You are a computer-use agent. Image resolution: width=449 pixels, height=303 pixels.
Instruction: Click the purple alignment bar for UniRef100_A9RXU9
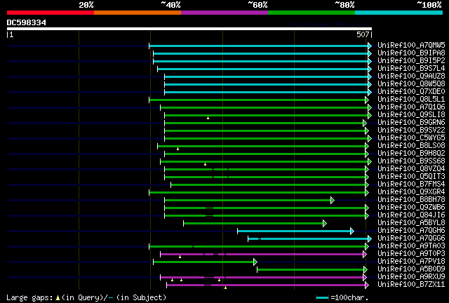click(x=262, y=278)
